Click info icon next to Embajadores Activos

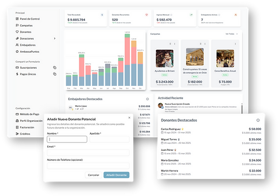(219, 15)
